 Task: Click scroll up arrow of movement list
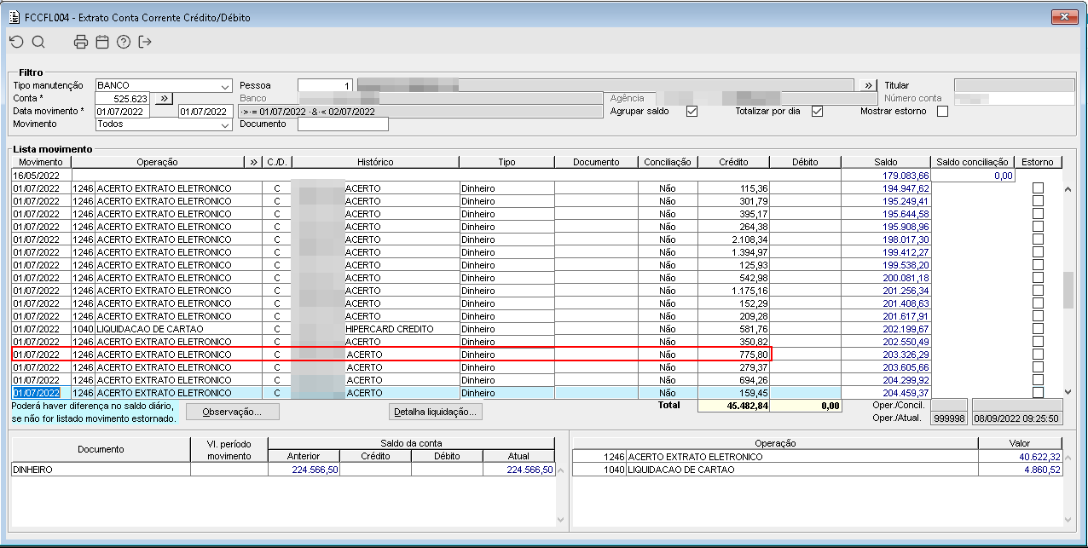(1068, 188)
